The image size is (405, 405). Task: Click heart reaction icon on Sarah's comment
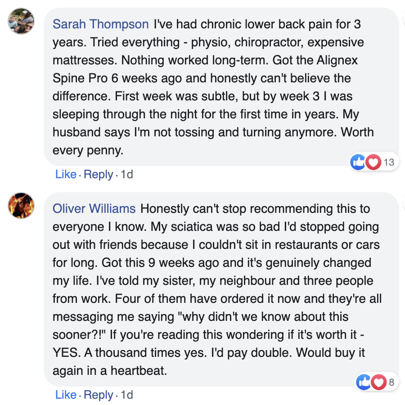[373, 162]
